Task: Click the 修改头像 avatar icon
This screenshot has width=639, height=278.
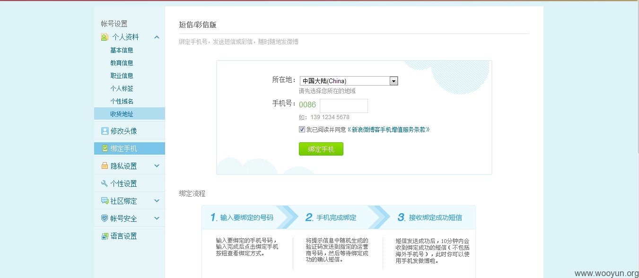Action: click(105, 131)
